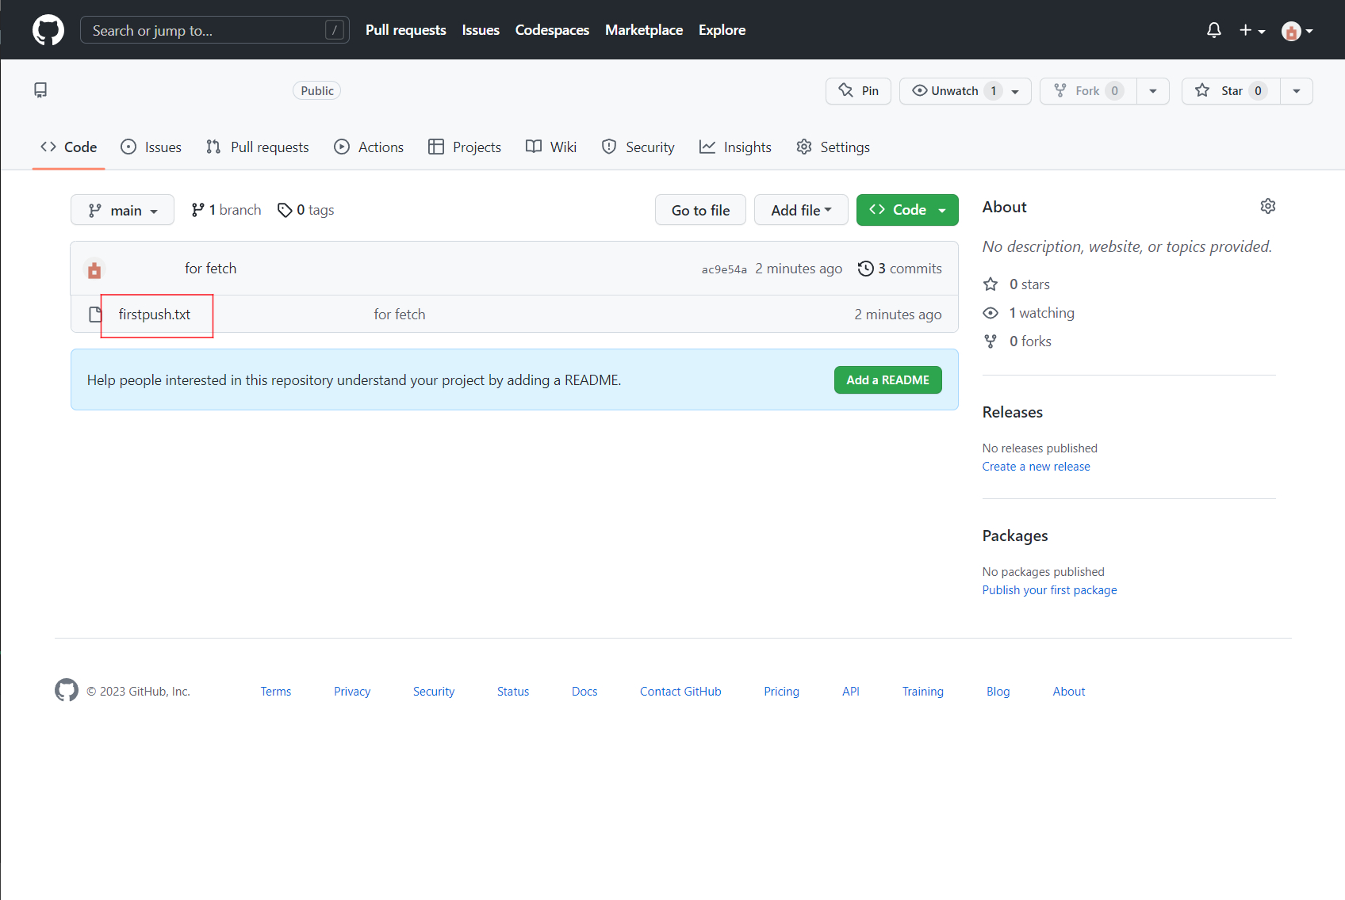View 1 watching link

(x=1029, y=313)
